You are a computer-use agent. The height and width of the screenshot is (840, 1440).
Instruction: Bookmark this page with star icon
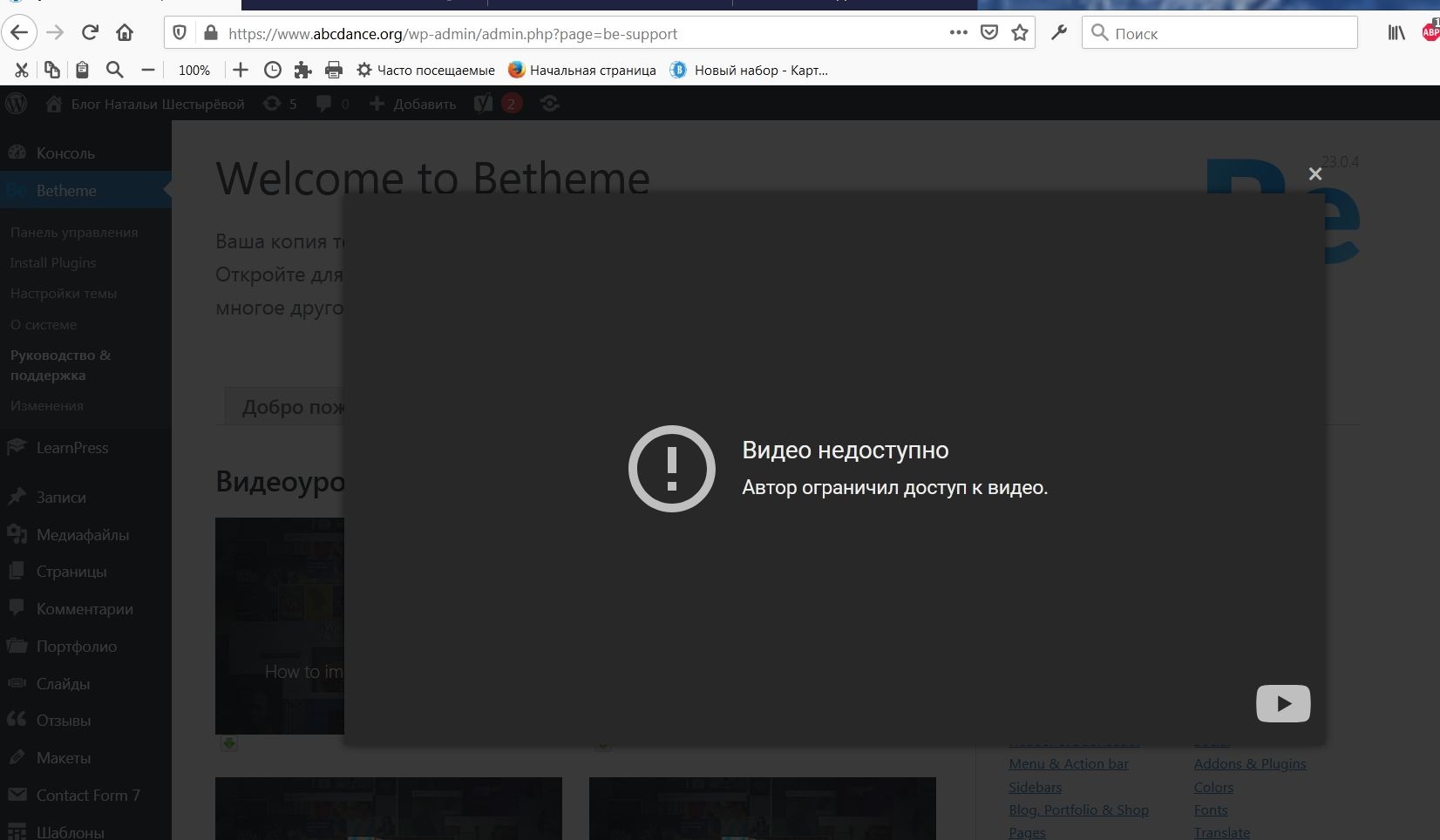(1020, 33)
